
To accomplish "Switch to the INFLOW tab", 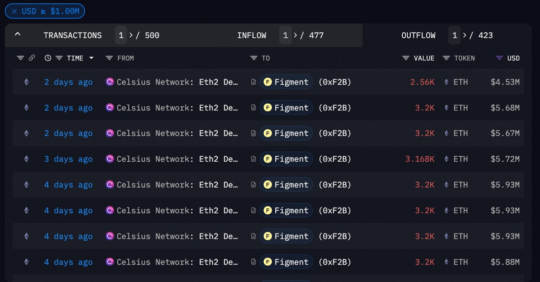I will pyautogui.click(x=252, y=35).
